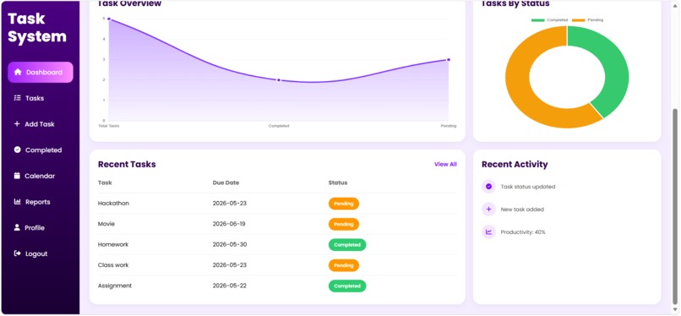Click the Pending badge for Movie

pos(344,224)
